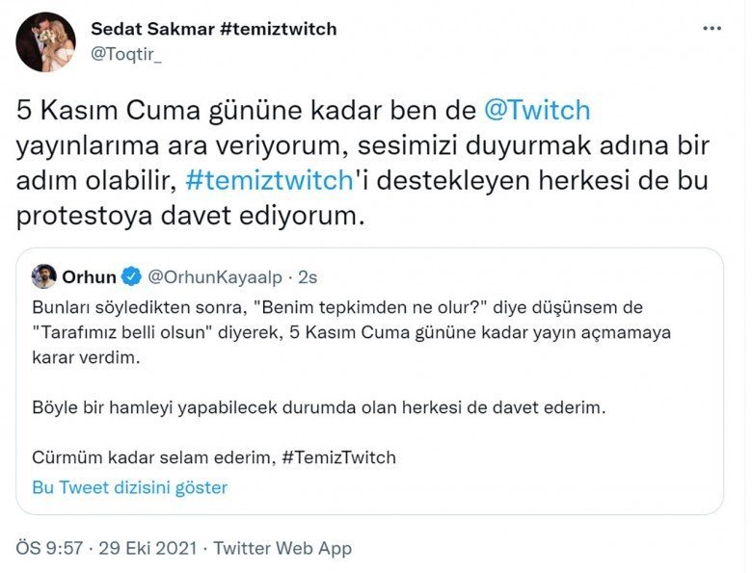Click Sedat Sakmar's profile picture

pyautogui.click(x=45, y=42)
